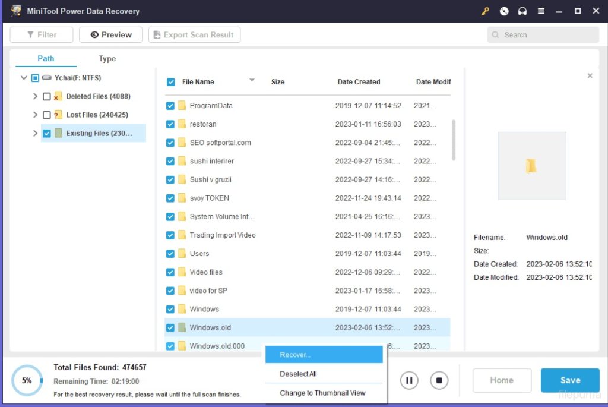Image resolution: width=608 pixels, height=407 pixels.
Task: Click the headphones support icon
Action: tap(522, 11)
